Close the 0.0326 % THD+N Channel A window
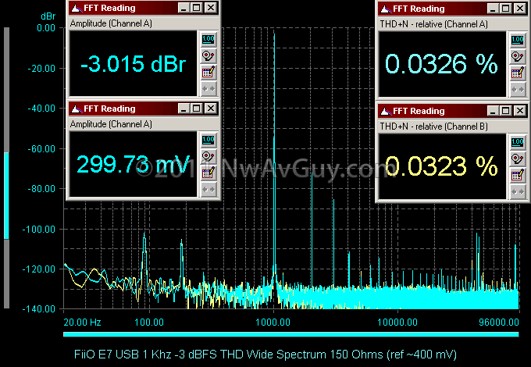Viewport: 531px width, 367px height. click(x=520, y=9)
